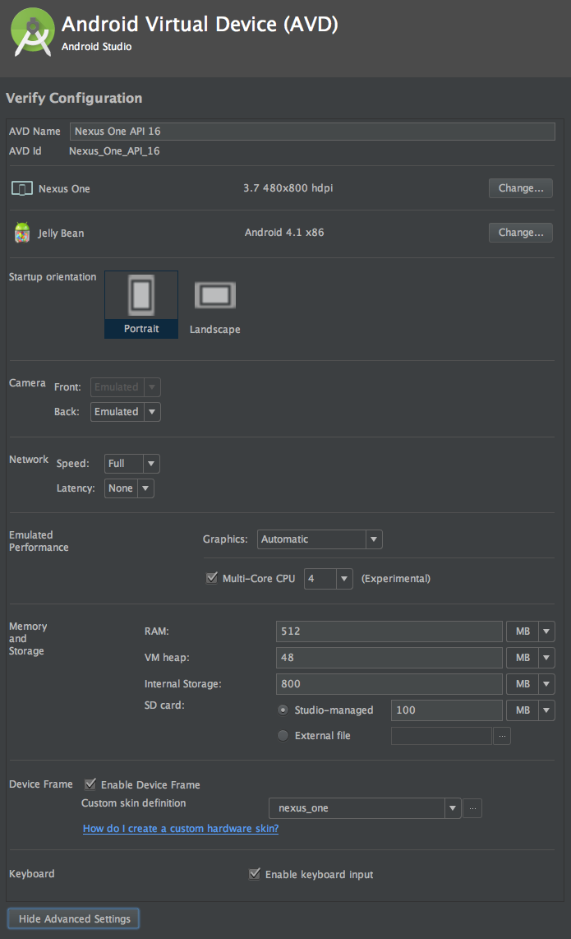The image size is (571, 939).
Task: Click the AVD Name text field
Action: point(312,132)
